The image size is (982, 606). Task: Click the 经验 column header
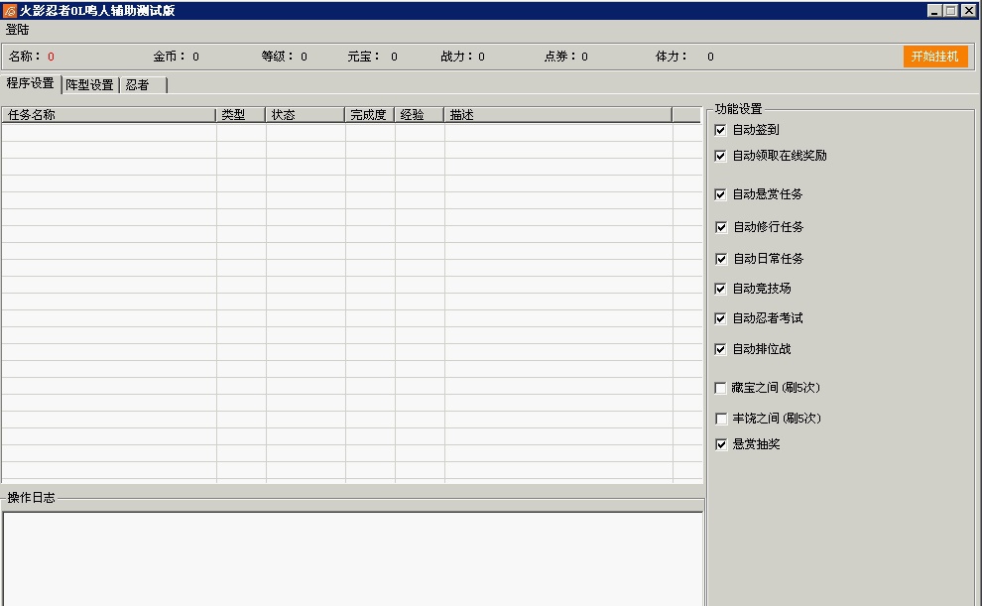420,115
